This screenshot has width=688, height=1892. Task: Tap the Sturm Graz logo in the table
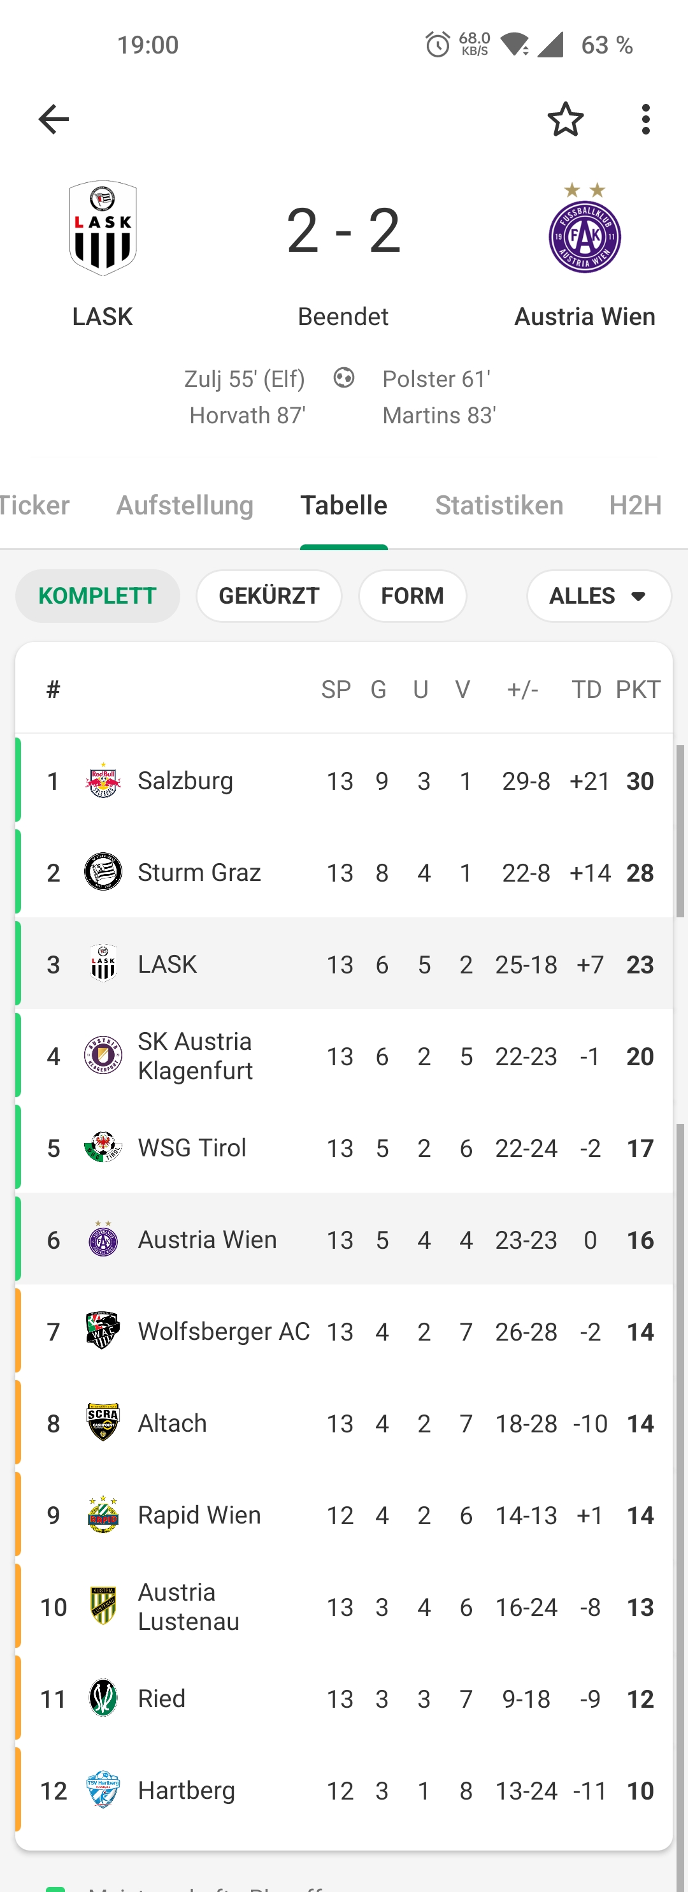coord(103,873)
